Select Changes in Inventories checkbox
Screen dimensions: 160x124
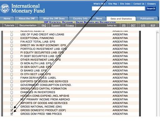(12, 92)
